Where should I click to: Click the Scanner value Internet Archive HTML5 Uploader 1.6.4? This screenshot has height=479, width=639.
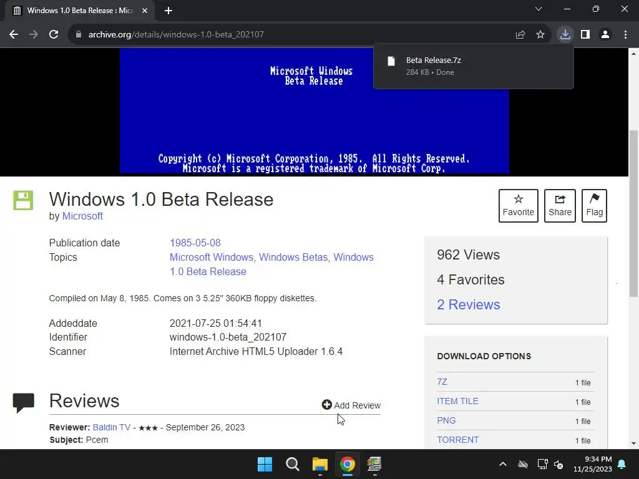click(256, 352)
